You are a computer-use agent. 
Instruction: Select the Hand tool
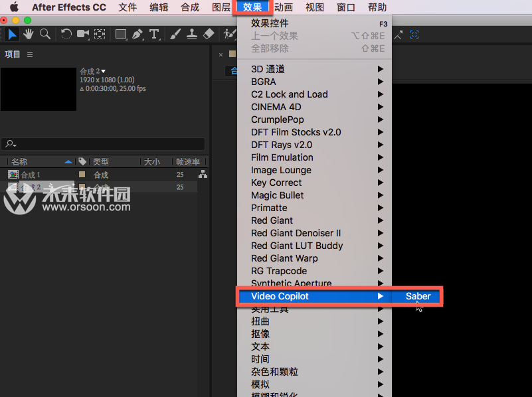point(29,35)
